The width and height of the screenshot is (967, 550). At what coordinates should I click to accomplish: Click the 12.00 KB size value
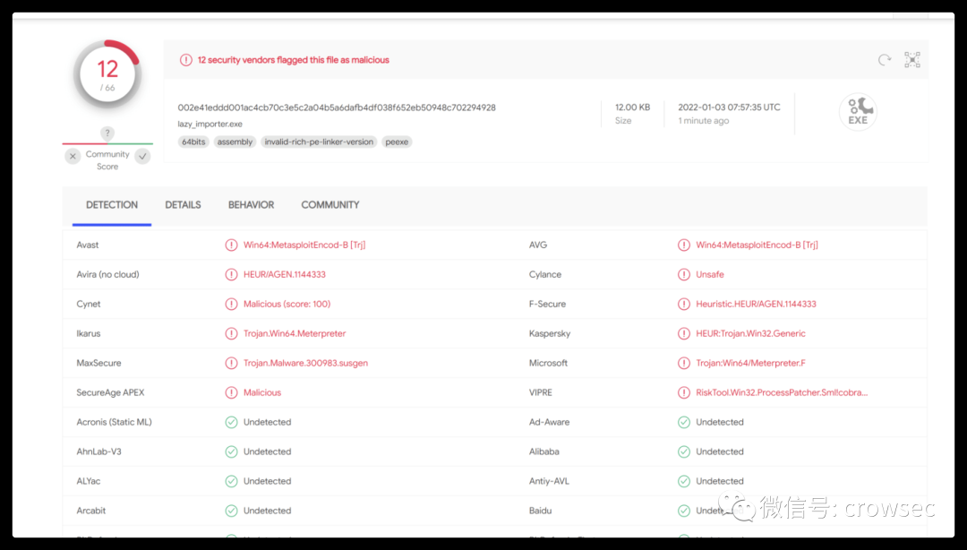(632, 107)
